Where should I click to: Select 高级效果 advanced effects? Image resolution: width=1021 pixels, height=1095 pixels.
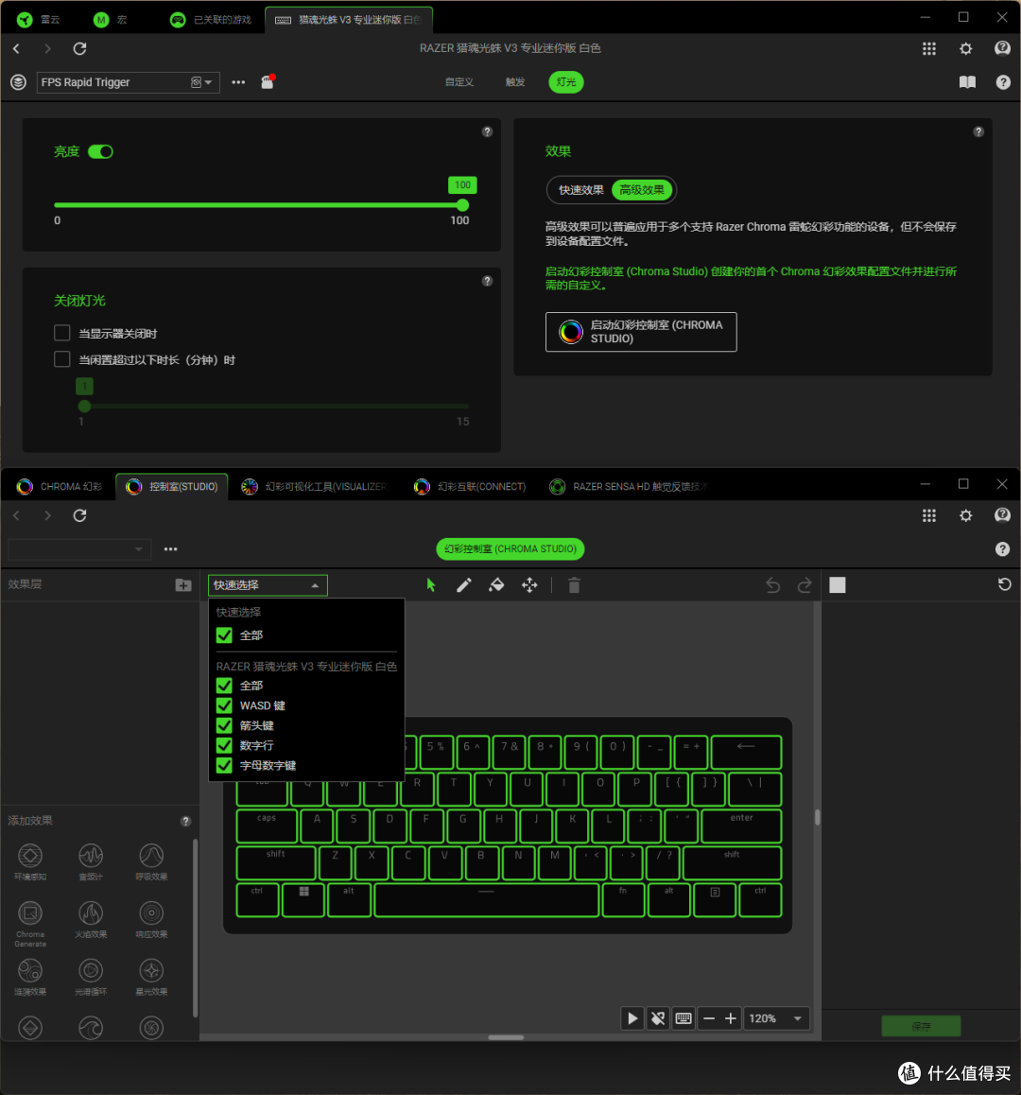click(x=642, y=190)
